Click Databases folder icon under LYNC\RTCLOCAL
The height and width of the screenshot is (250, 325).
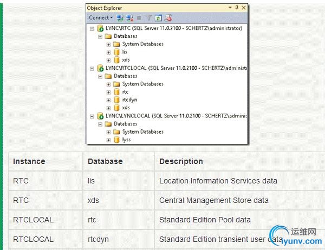pyautogui.click(x=108, y=76)
